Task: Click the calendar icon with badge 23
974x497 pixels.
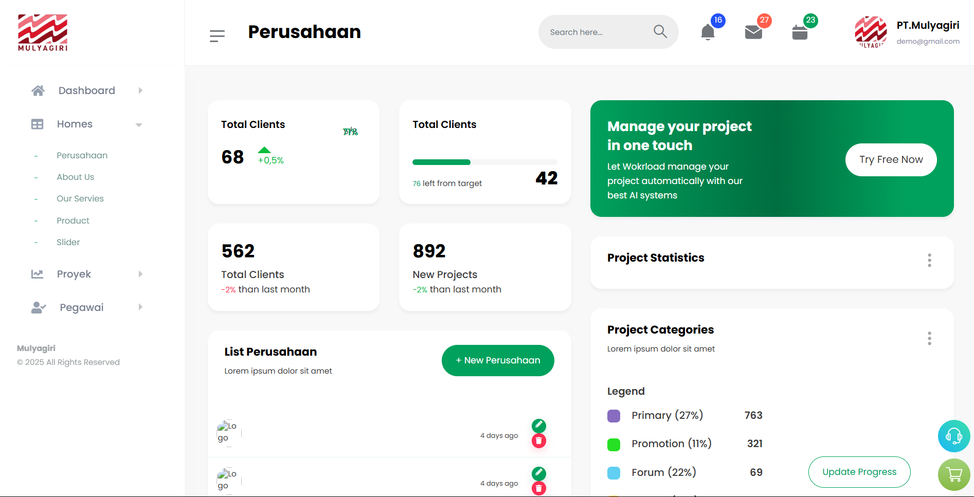Action: pos(800,32)
